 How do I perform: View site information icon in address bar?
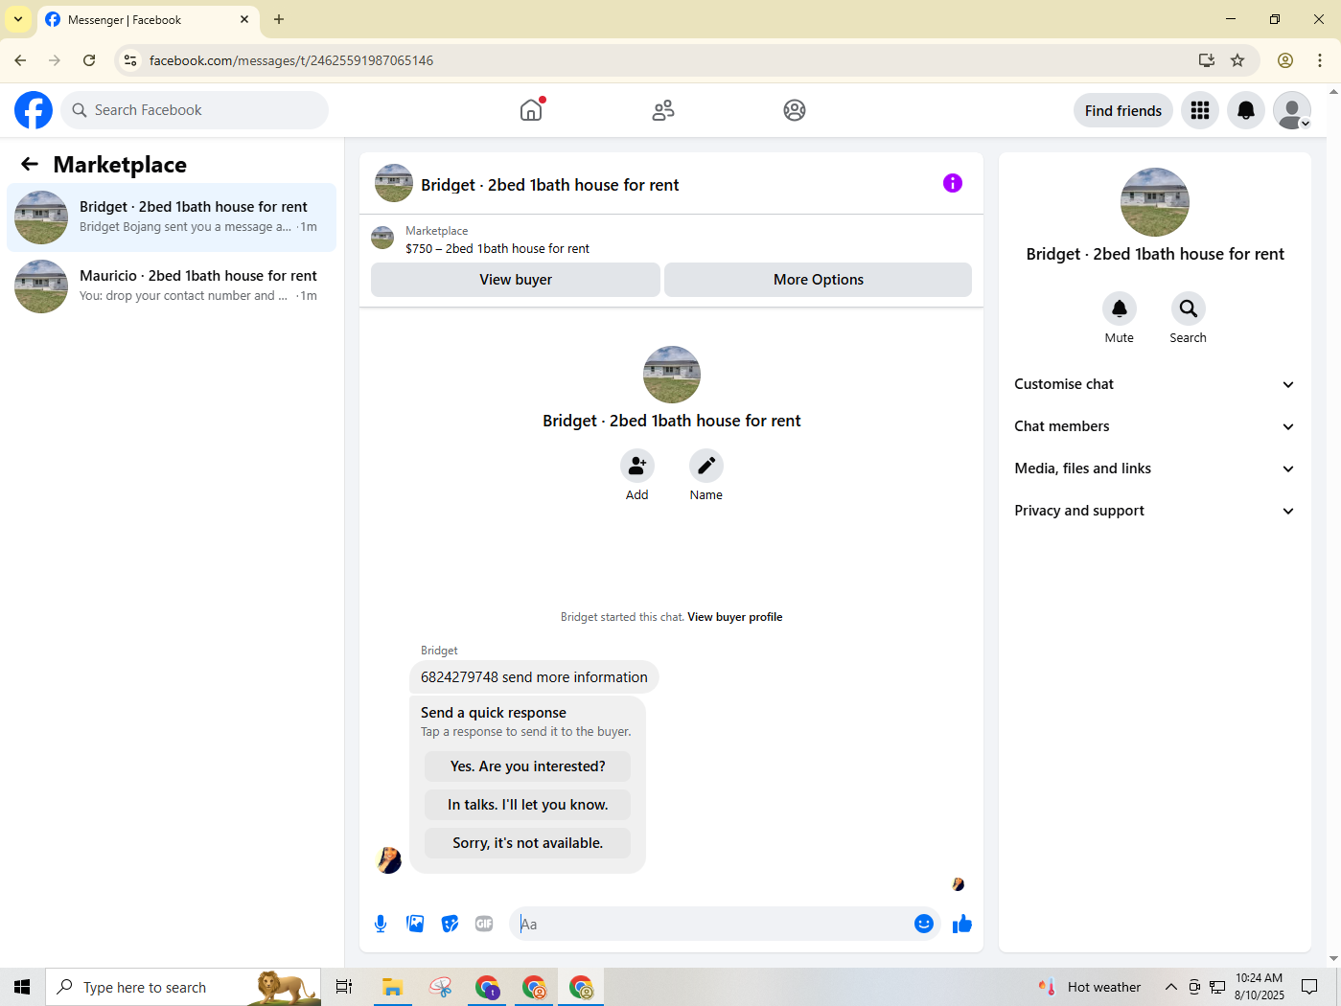click(x=130, y=60)
